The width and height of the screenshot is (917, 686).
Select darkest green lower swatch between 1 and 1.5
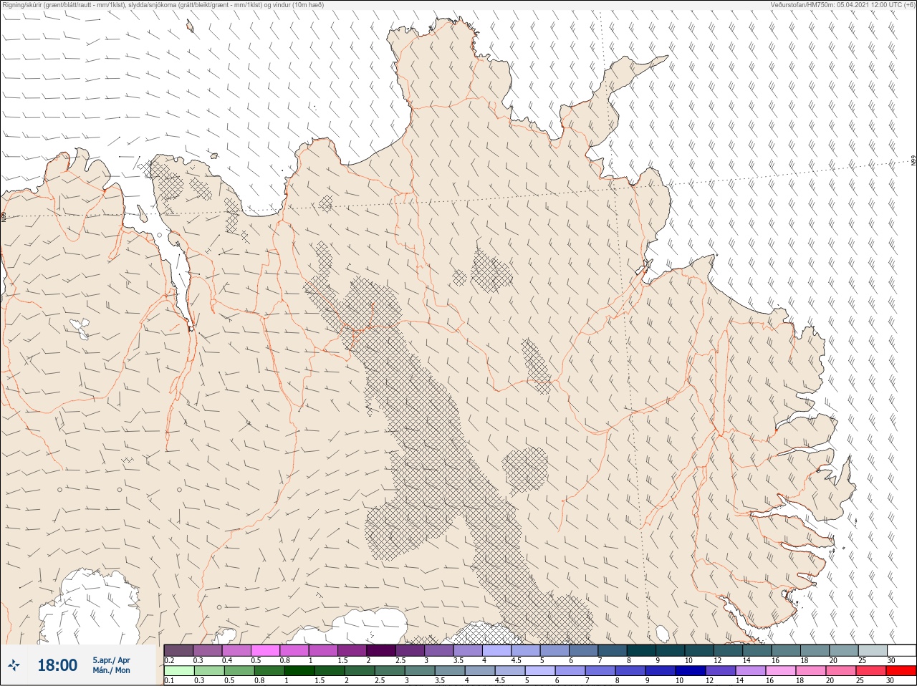click(299, 671)
